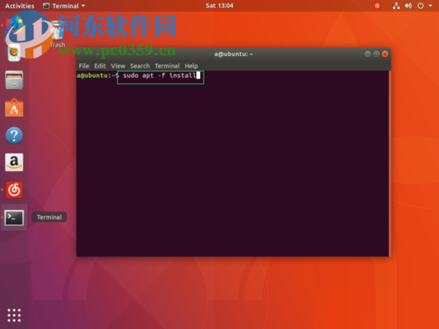Open the Files manager dock icon
This screenshot has height=329, width=439.
[x=14, y=80]
